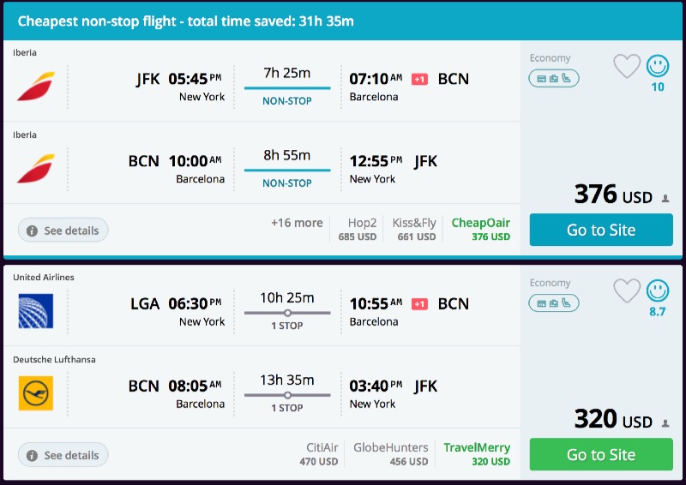This screenshot has width=686, height=485.
Task: Click the +1 day badge on United flight
Action: pyautogui.click(x=419, y=303)
